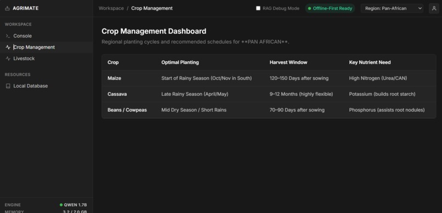Click the Crop column header
The width and height of the screenshot is (442, 213).
pos(113,62)
